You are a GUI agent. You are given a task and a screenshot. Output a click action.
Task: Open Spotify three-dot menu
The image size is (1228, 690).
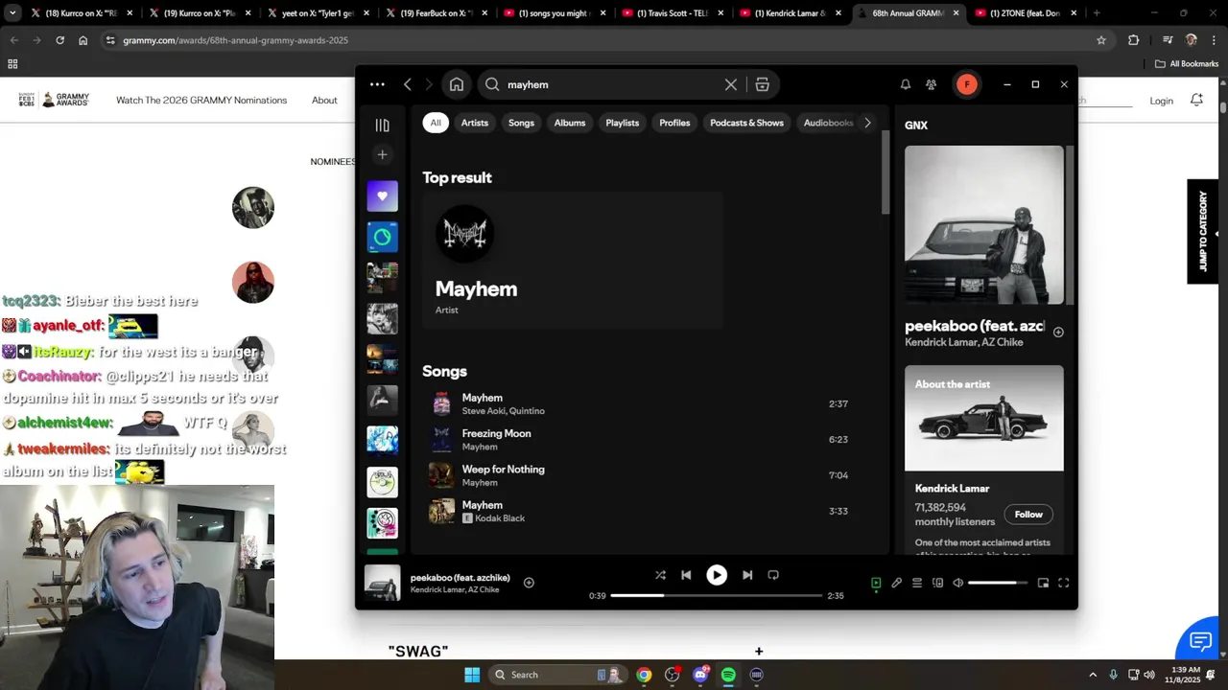[x=377, y=84]
